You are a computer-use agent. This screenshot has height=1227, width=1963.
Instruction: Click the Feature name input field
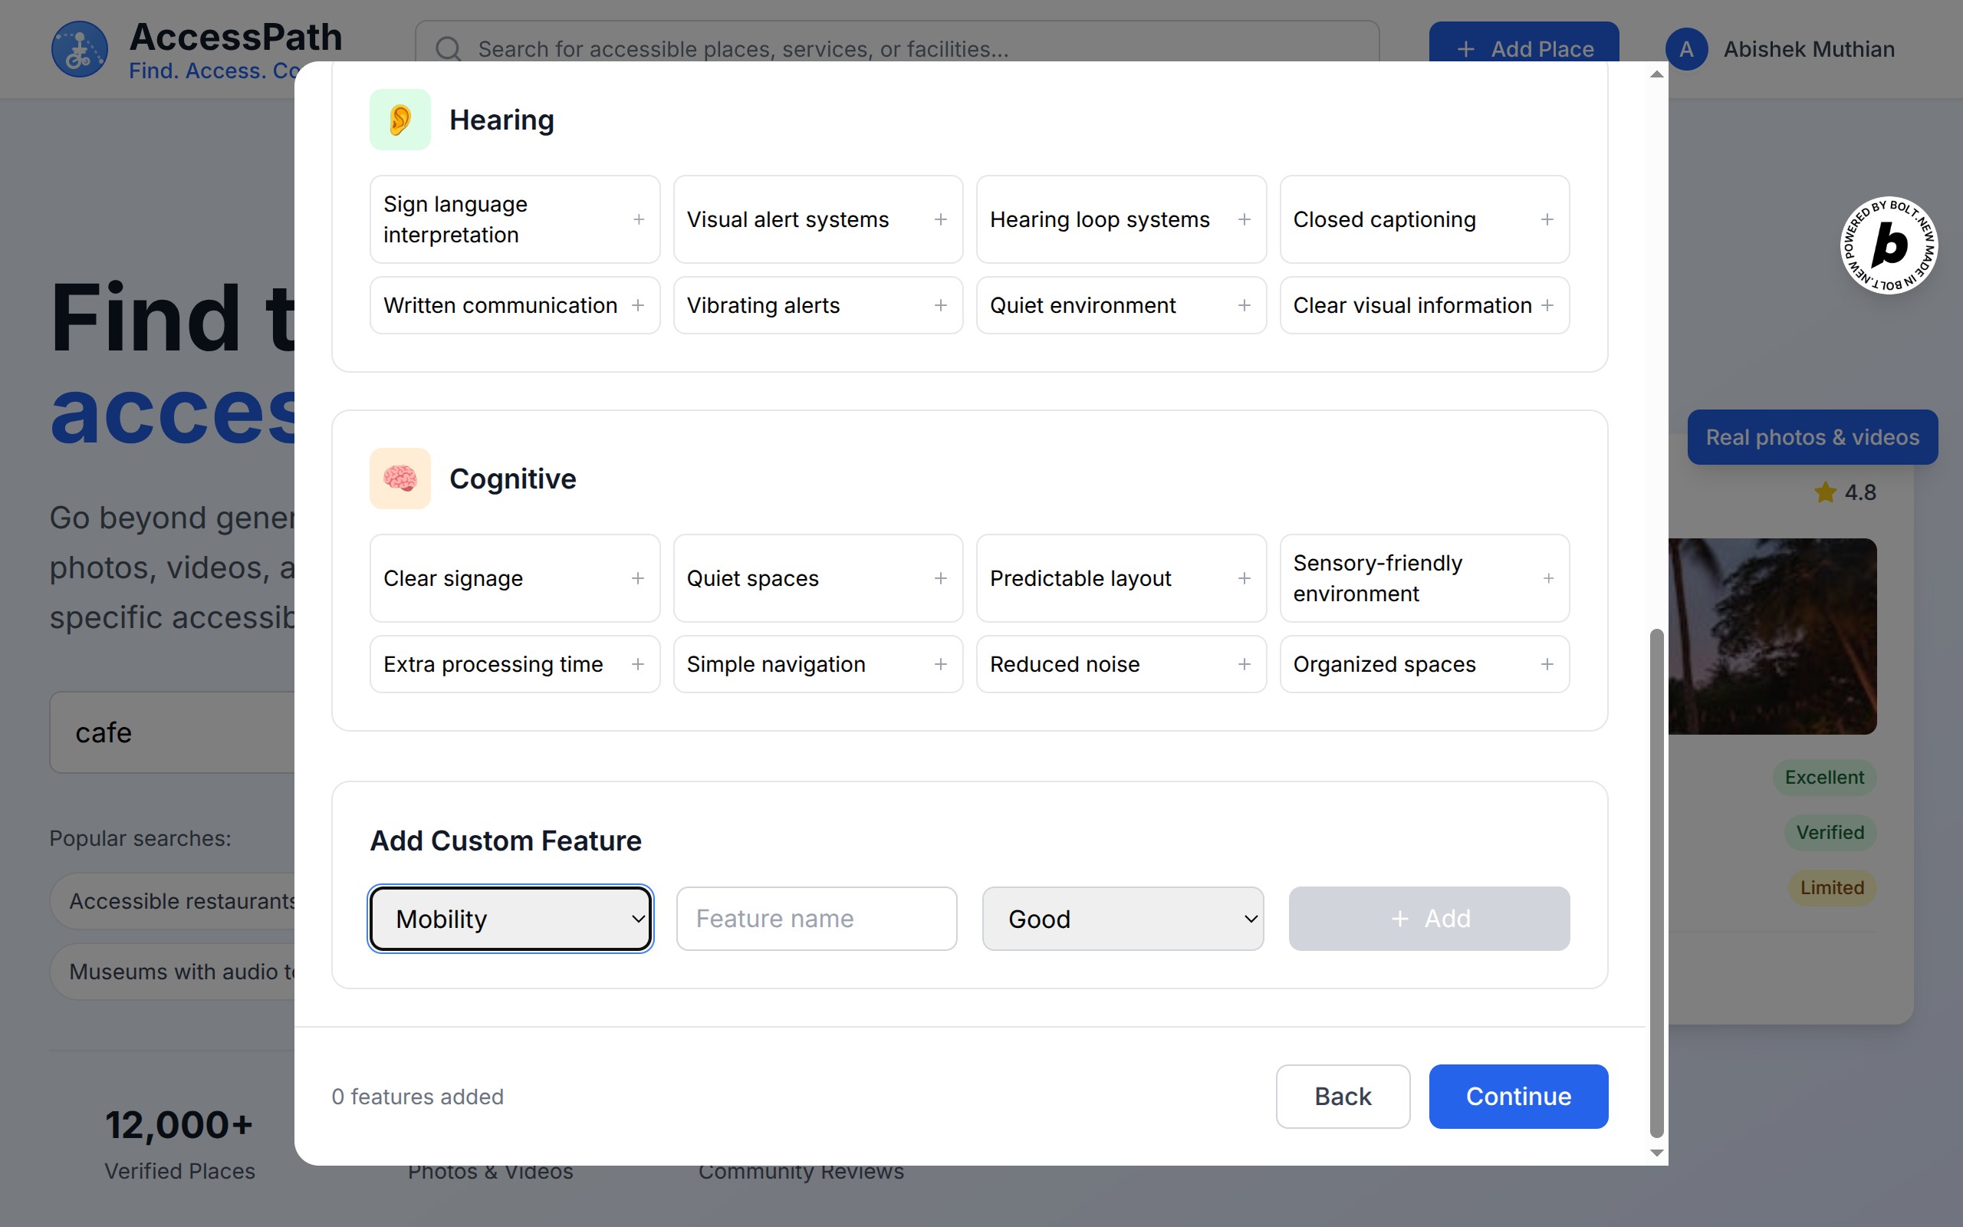coord(816,919)
